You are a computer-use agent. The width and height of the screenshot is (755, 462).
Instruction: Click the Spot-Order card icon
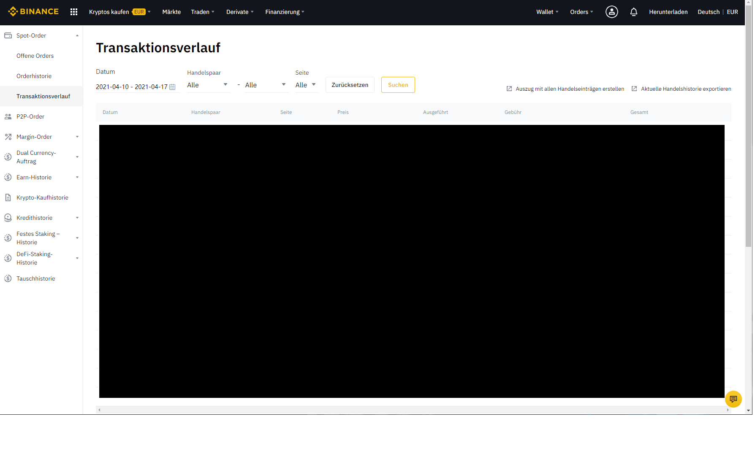tap(8, 35)
